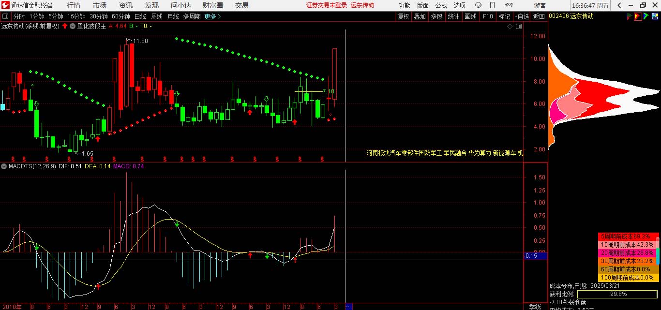Click +自选 to add to watchlist
Viewport: 661px width, 310px height.
[x=522, y=16]
